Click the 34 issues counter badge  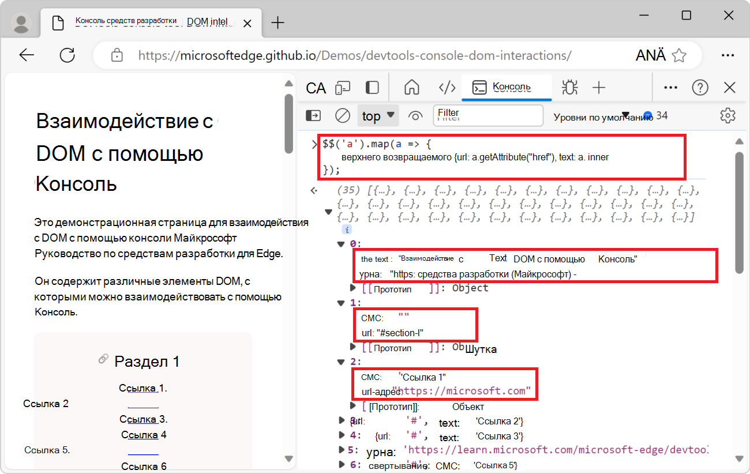click(658, 115)
